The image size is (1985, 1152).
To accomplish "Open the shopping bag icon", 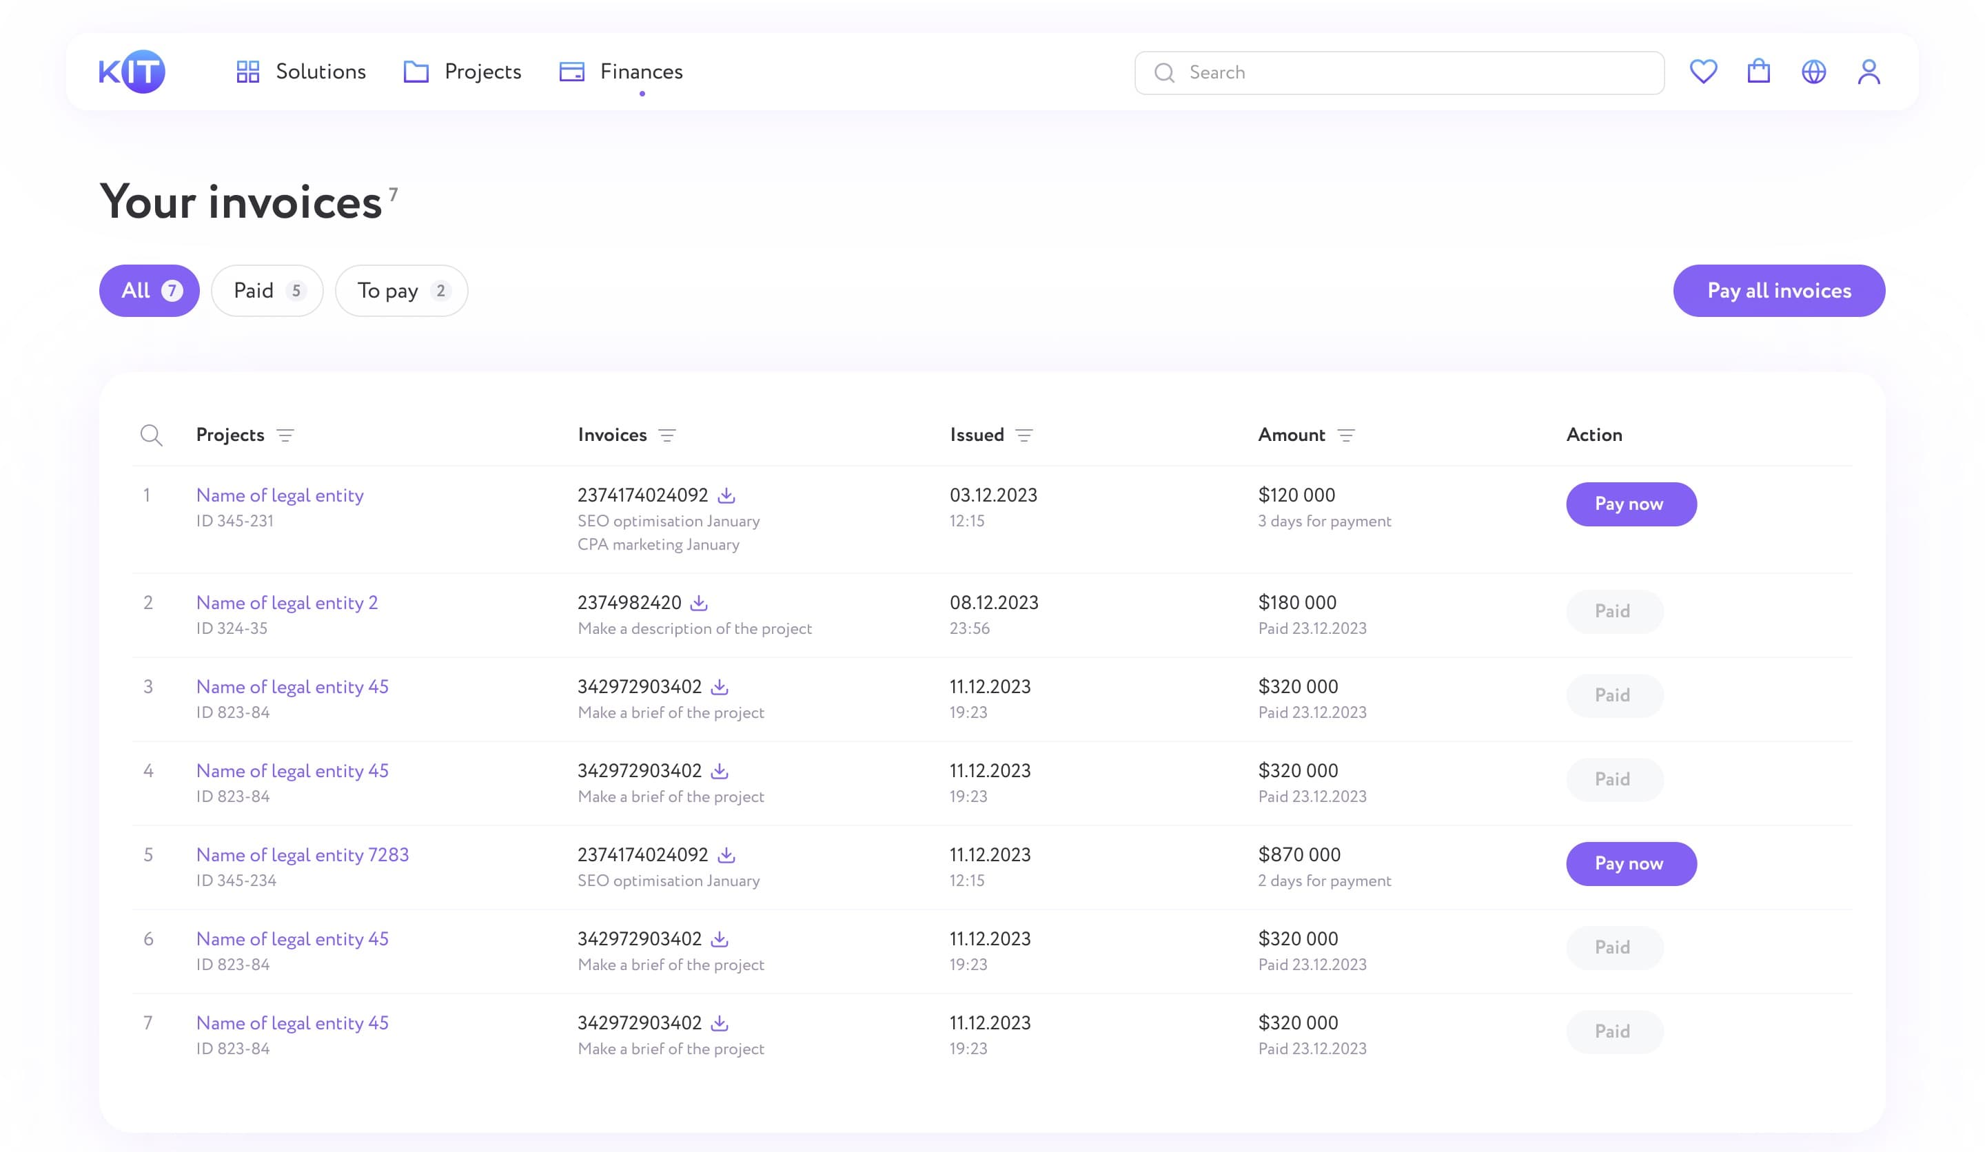I will pyautogui.click(x=1758, y=72).
